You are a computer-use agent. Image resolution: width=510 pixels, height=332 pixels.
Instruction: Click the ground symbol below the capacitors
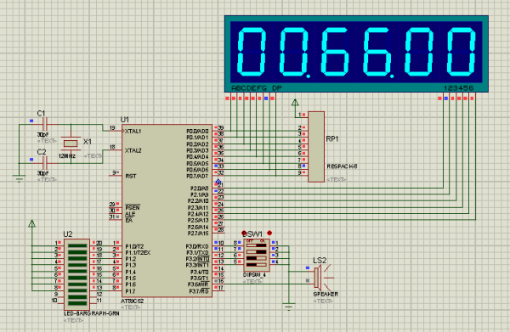20,178
